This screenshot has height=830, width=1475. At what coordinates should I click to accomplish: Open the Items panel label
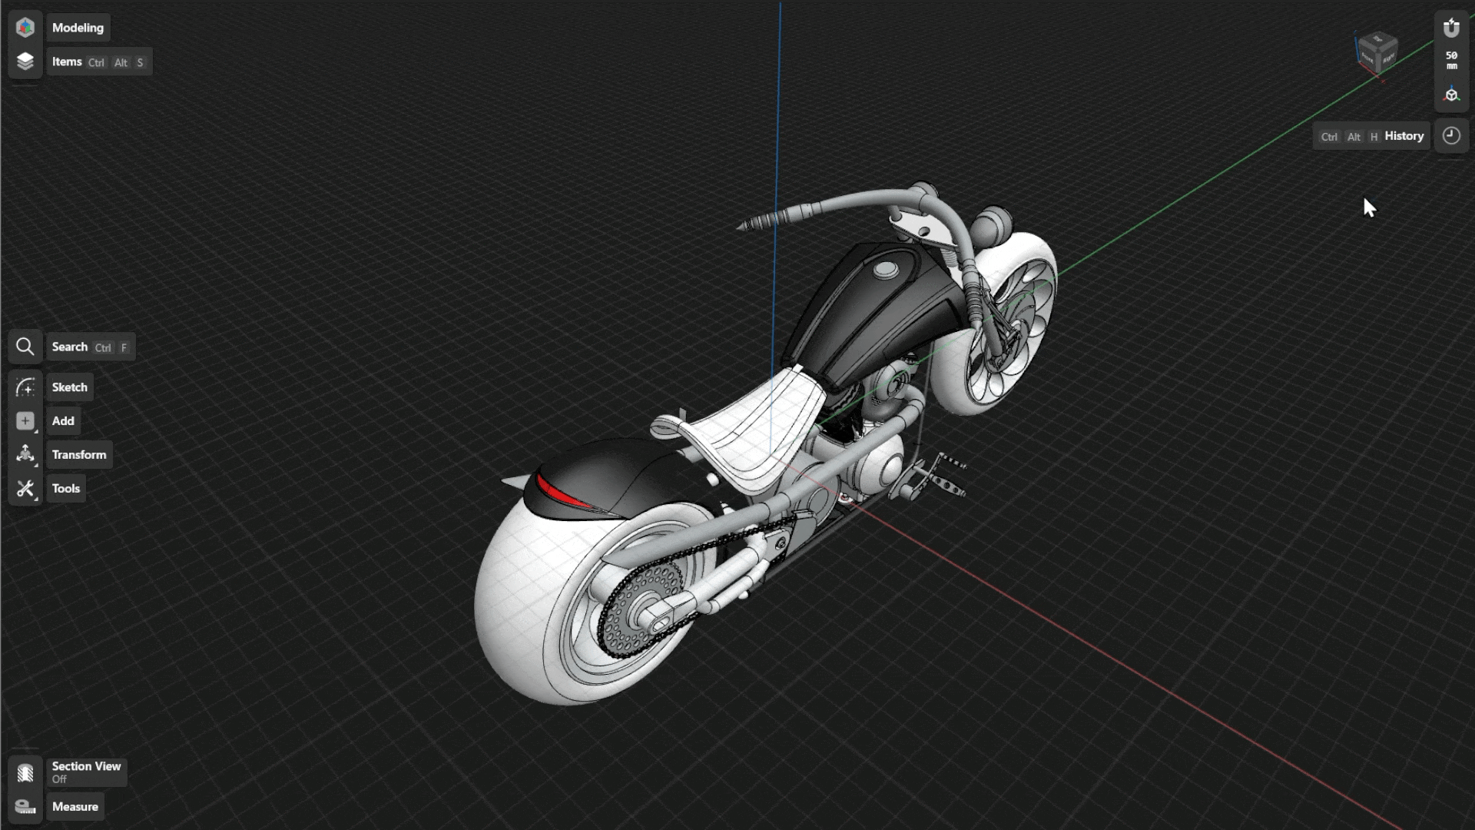tap(99, 62)
